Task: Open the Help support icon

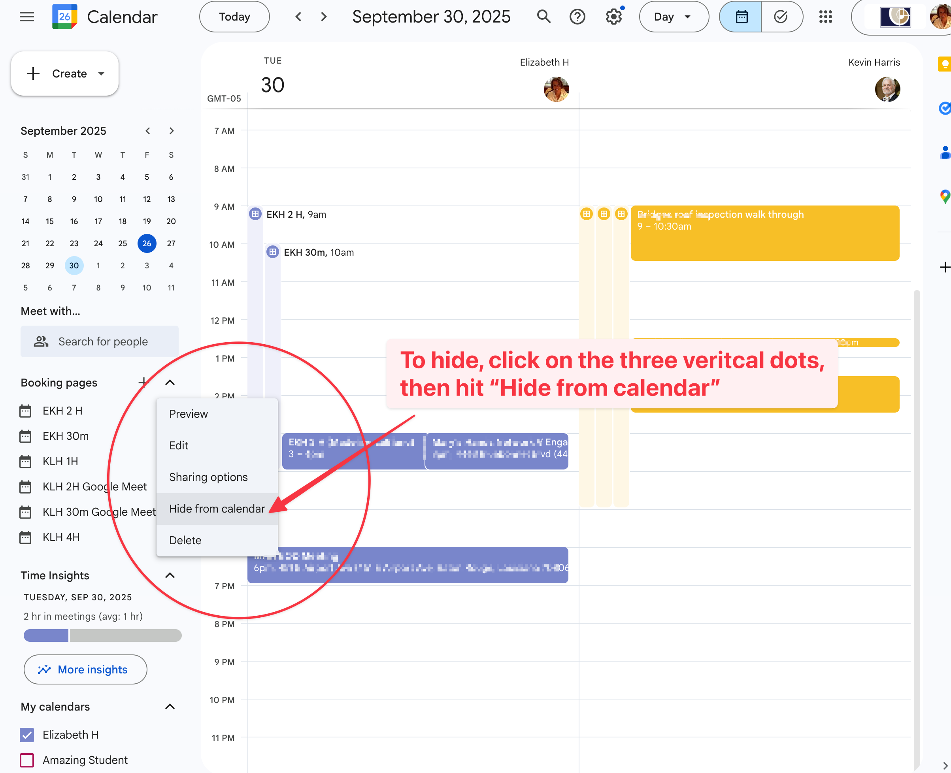Action: [x=577, y=17]
